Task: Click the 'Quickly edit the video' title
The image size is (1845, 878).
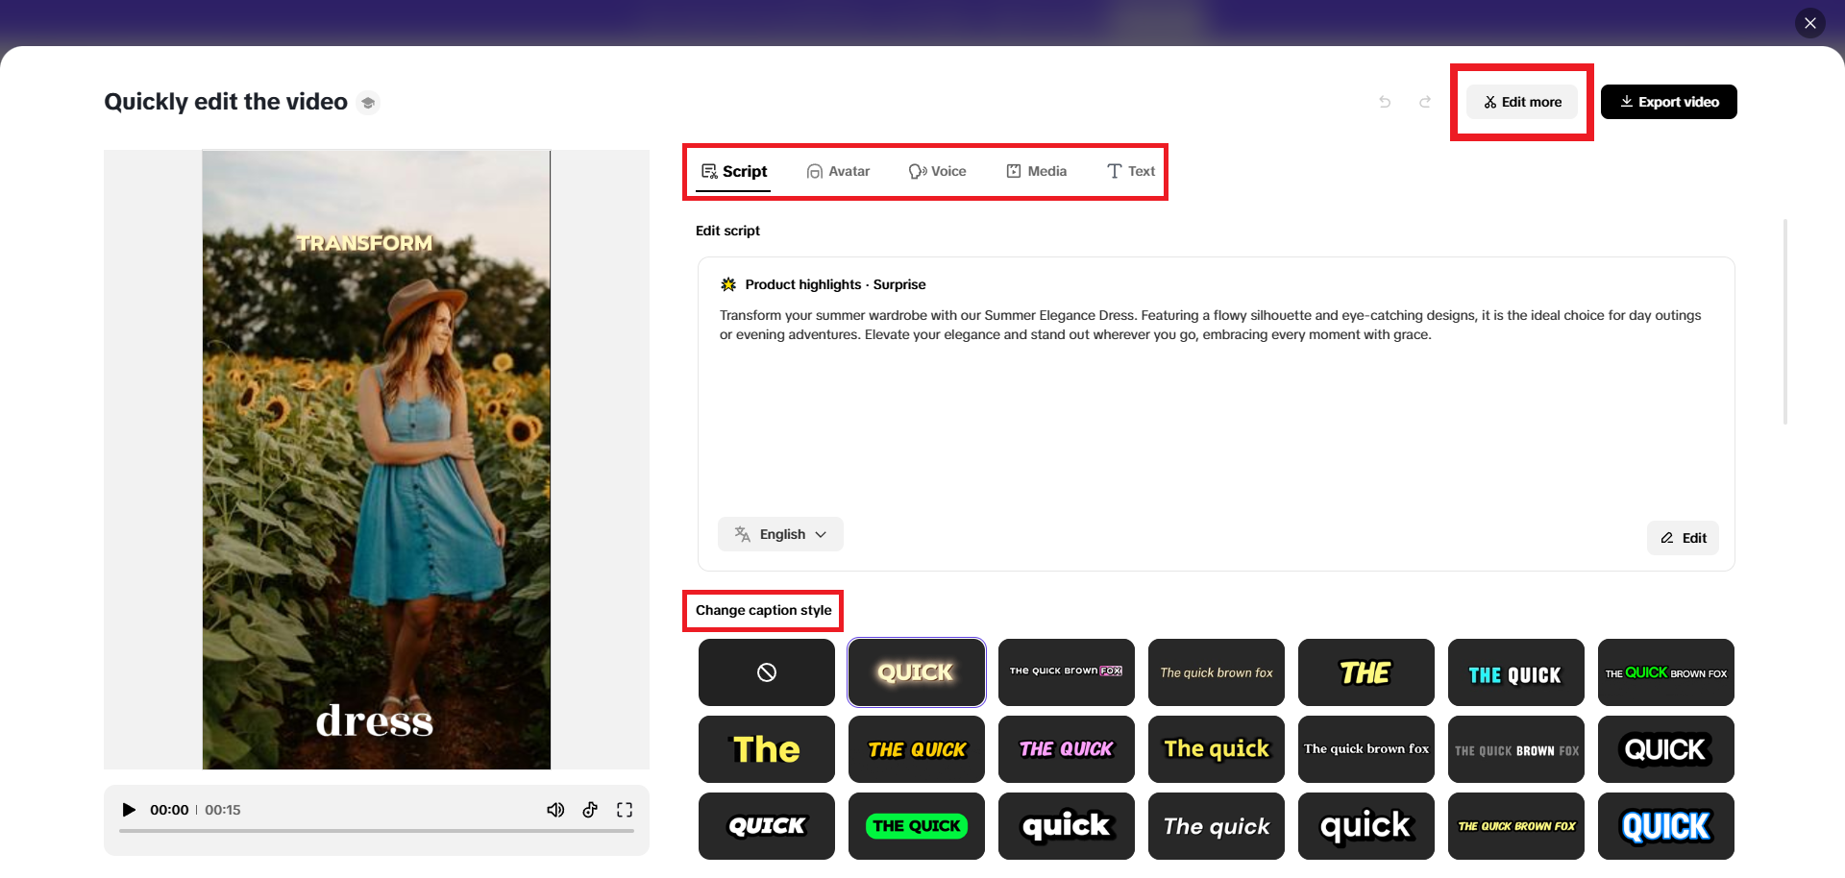Action: pos(226,102)
